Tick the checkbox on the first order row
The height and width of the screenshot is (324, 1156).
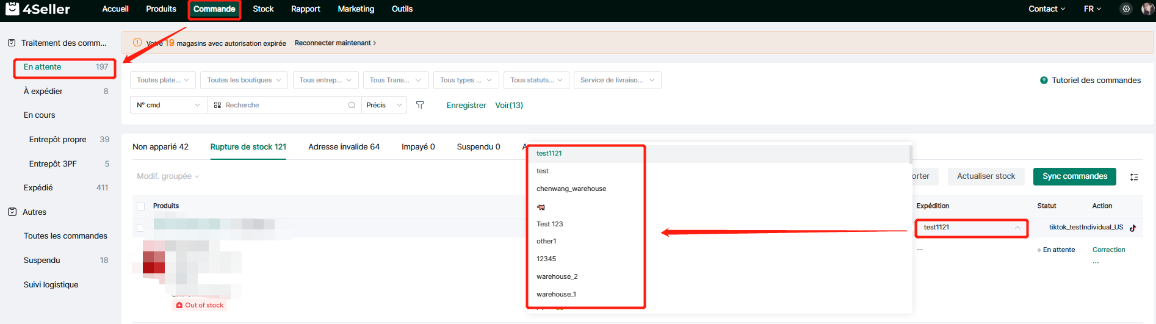click(140, 228)
